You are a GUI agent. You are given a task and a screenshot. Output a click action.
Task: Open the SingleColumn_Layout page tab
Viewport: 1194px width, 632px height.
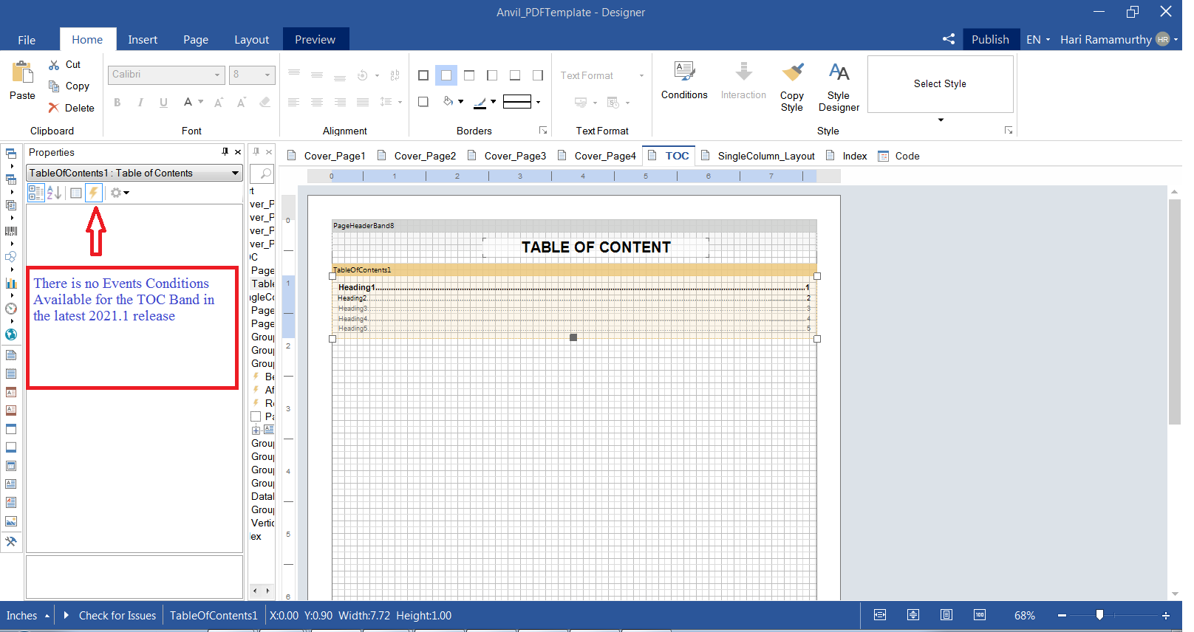click(x=765, y=156)
